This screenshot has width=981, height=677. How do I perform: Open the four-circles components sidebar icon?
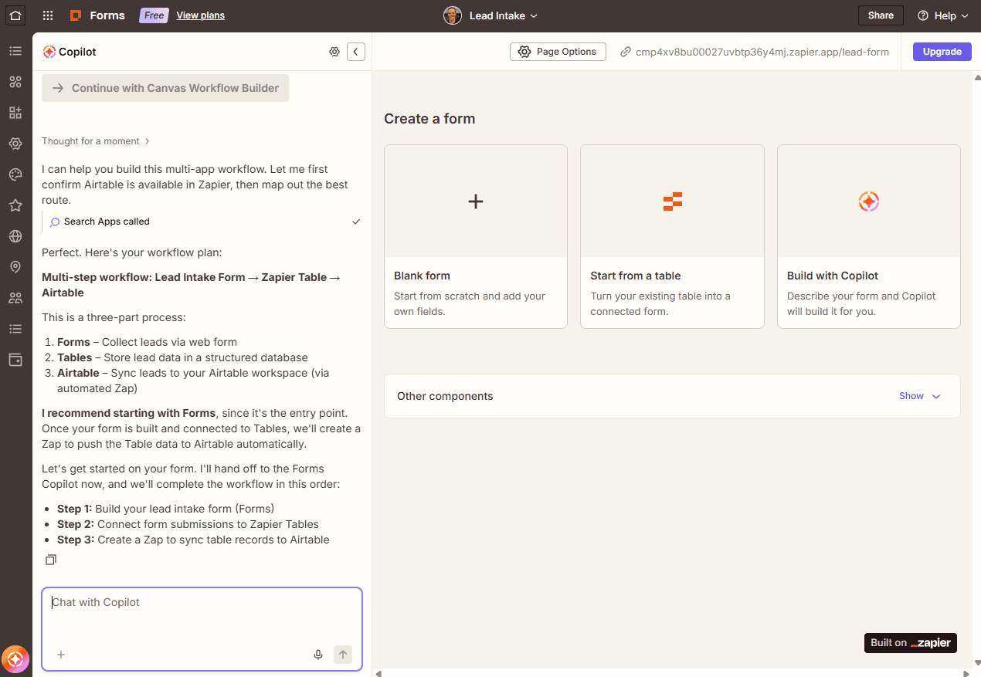15,82
